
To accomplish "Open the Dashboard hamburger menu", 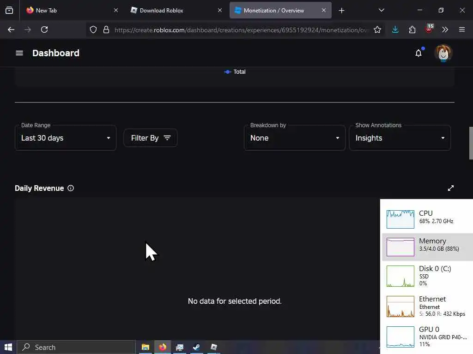I will coord(19,53).
